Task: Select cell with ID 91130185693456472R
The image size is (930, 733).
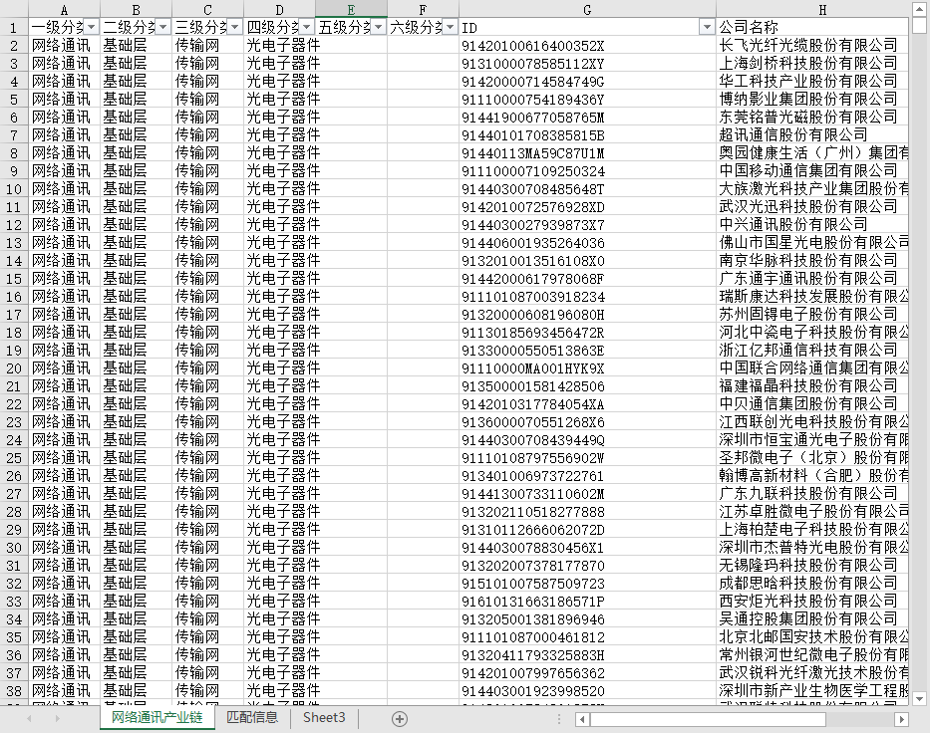Action: (587, 332)
